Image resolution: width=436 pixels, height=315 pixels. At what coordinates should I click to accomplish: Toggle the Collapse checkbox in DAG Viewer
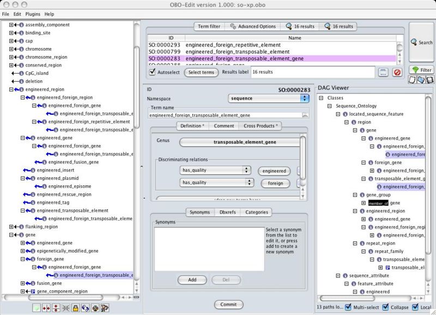pyautogui.click(x=385, y=307)
